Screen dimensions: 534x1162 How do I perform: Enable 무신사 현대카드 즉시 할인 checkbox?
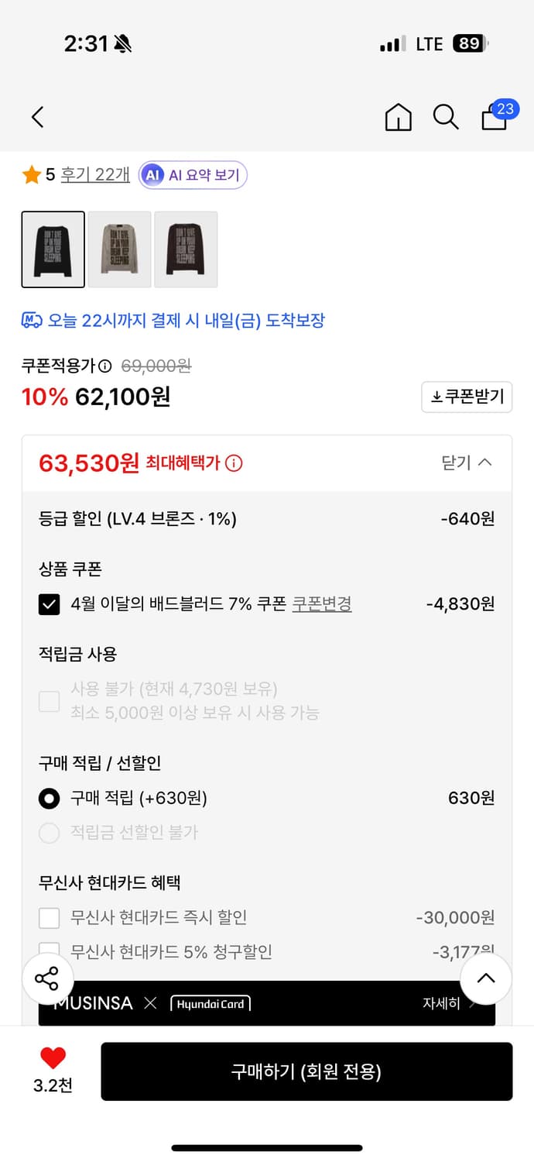(x=49, y=917)
